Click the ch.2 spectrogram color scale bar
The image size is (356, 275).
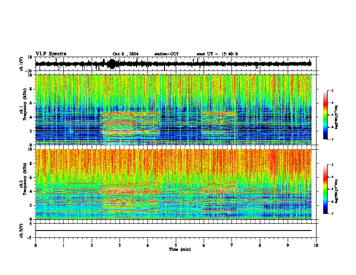point(325,189)
